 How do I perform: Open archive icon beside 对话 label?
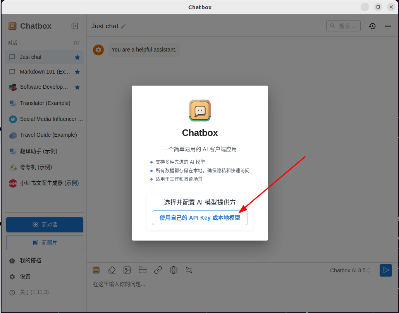(x=77, y=43)
